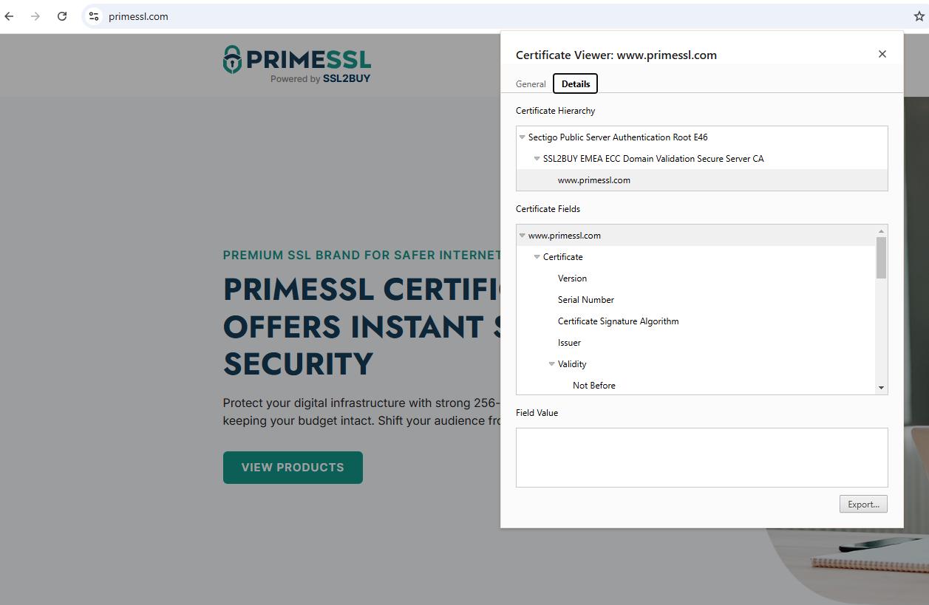The height and width of the screenshot is (605, 929).
Task: Collapse Sectigo Public Server Authentication Root node
Action: tap(523, 137)
